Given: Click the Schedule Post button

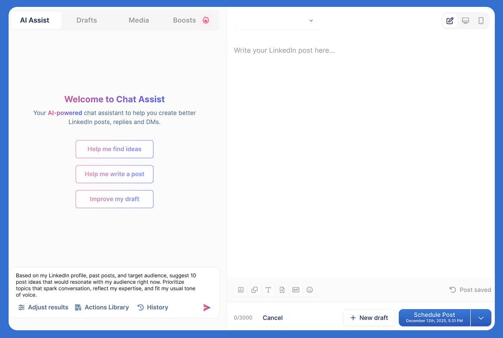Looking at the screenshot, I should pos(435,318).
